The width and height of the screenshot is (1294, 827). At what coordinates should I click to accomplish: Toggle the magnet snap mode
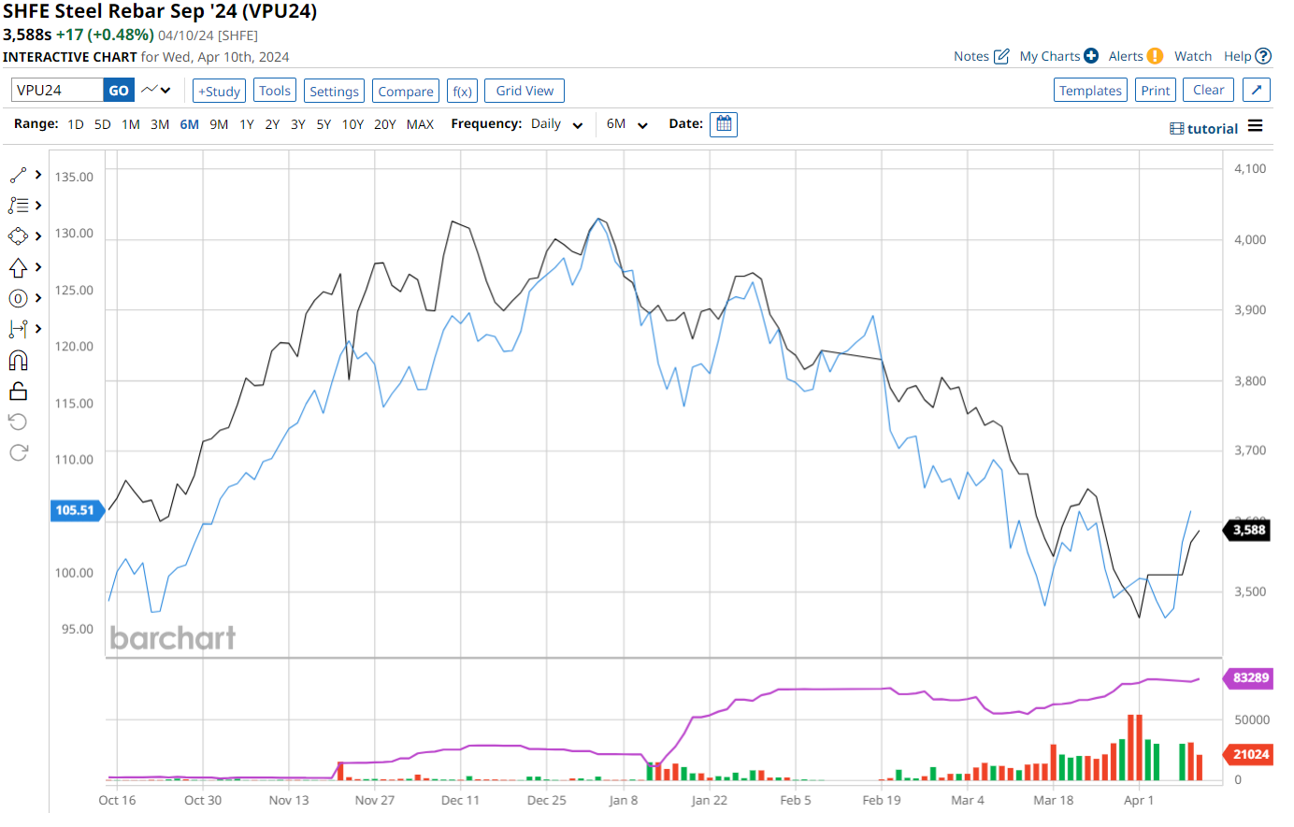(18, 361)
